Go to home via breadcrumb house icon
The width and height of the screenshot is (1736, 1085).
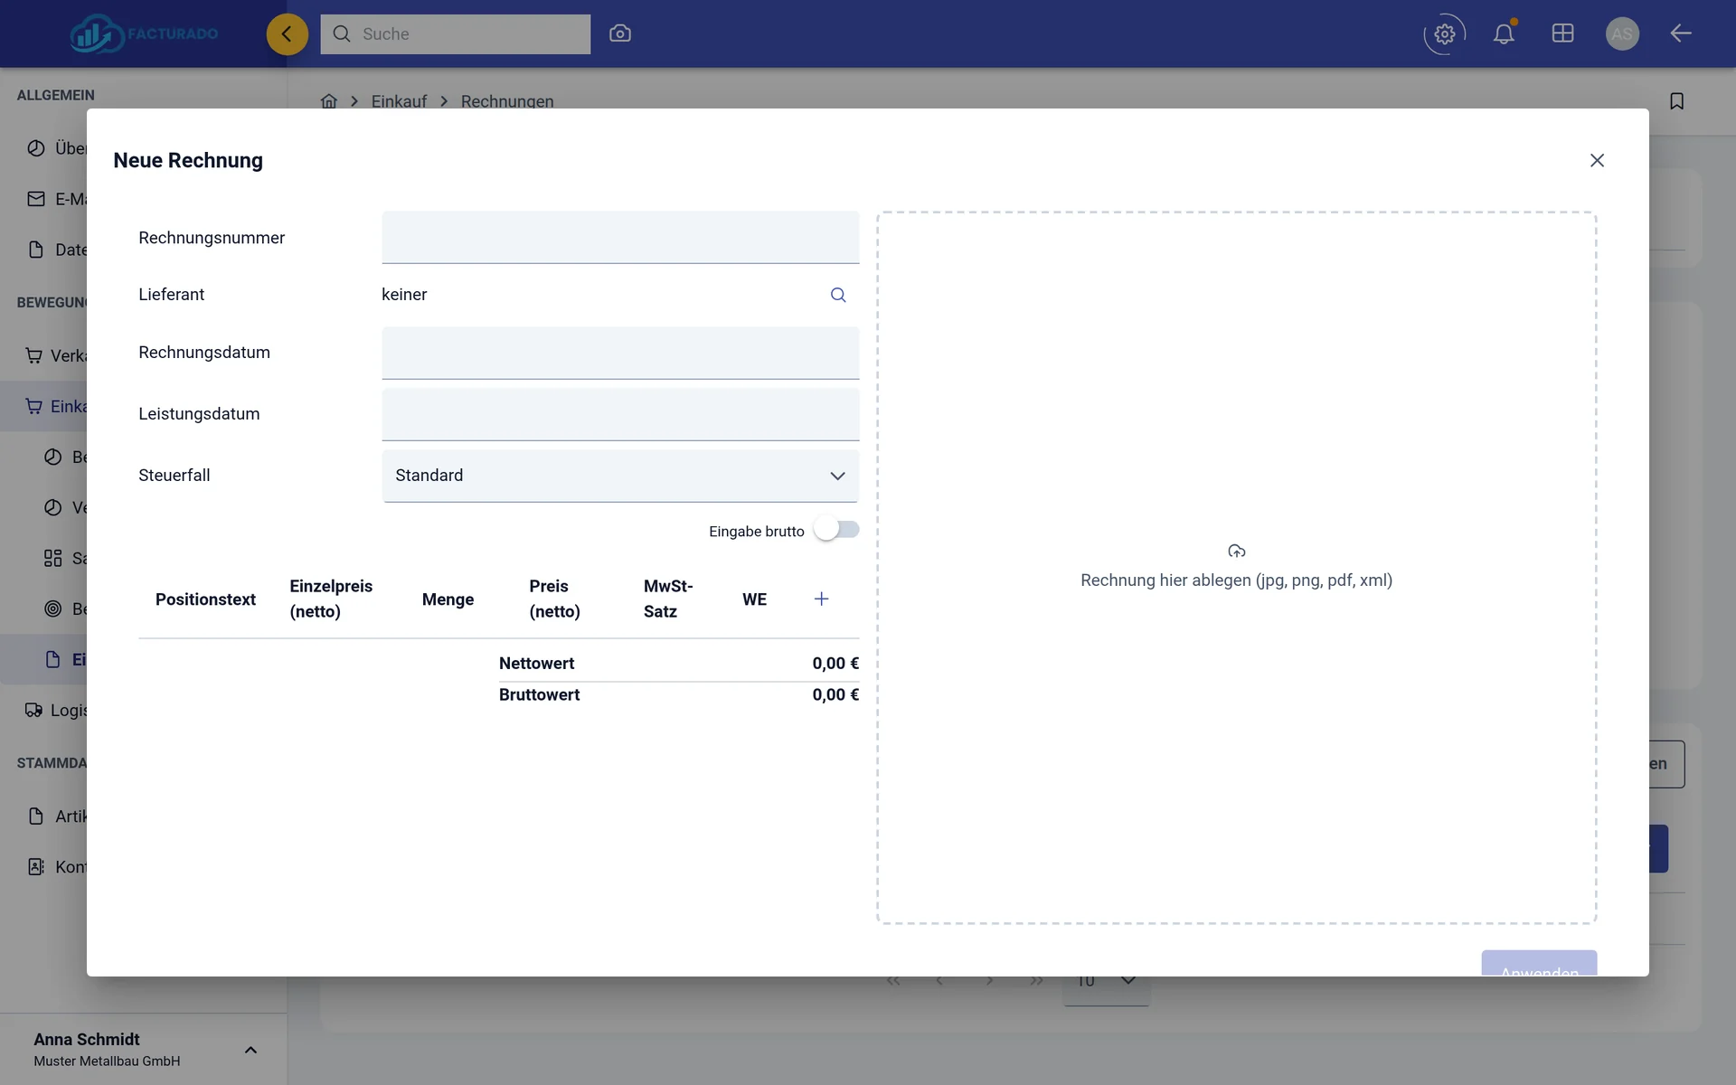click(329, 101)
